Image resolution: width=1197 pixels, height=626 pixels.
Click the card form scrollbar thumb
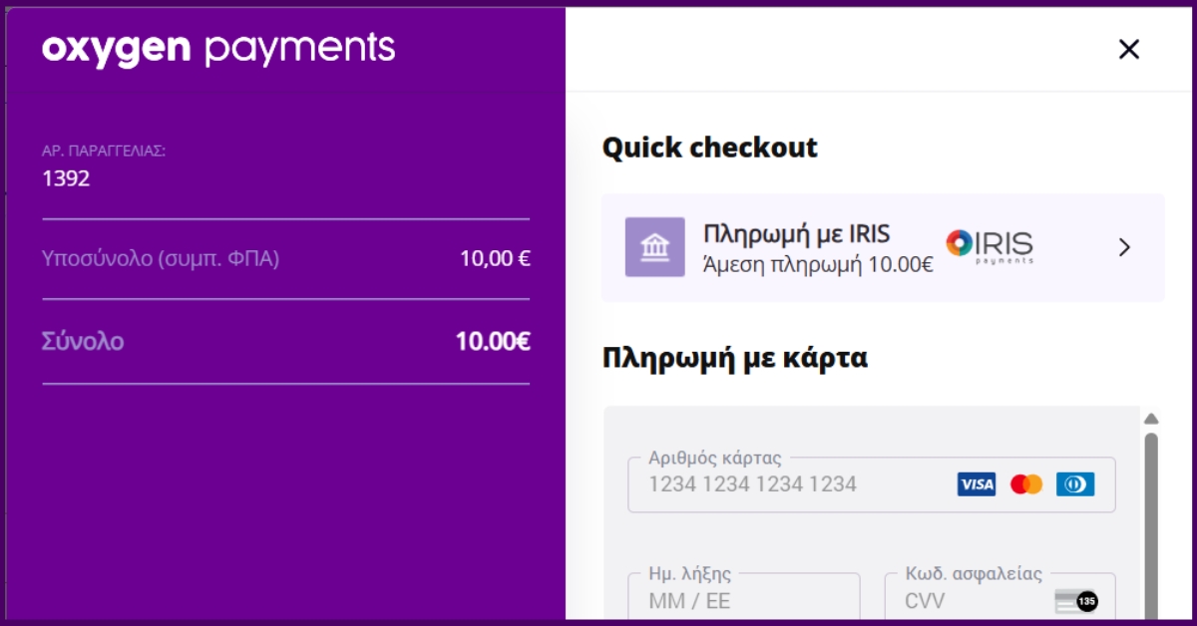(1150, 525)
